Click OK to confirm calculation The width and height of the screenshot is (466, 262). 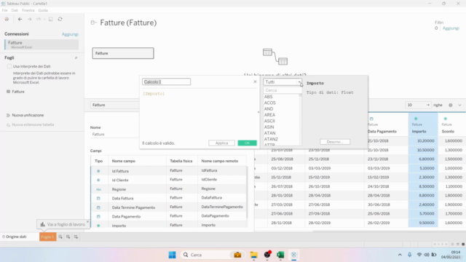tap(248, 143)
